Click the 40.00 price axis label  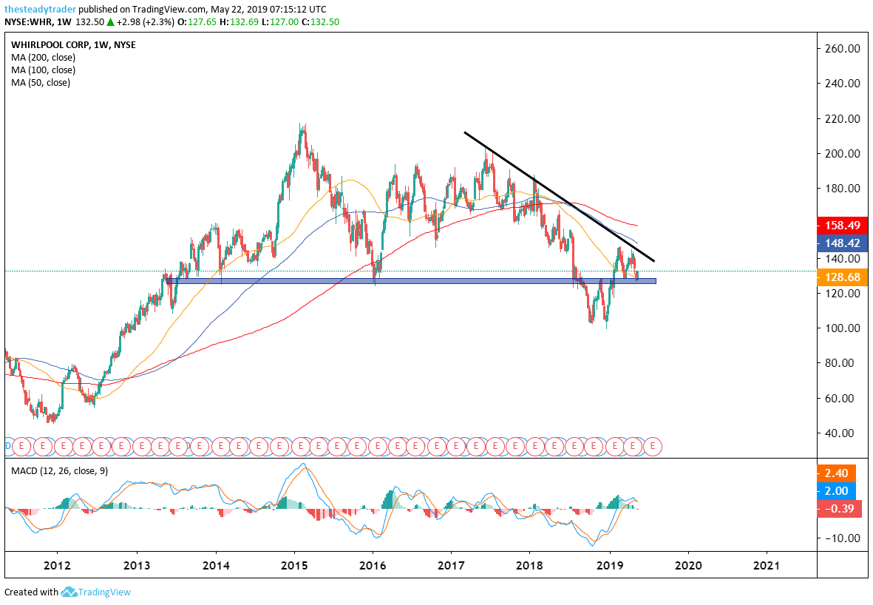point(839,433)
